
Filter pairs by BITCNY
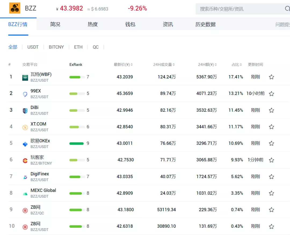56,47
